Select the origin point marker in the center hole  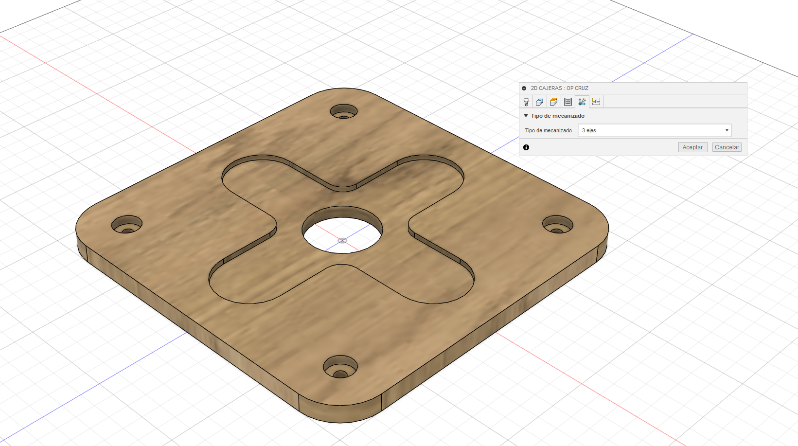(342, 240)
